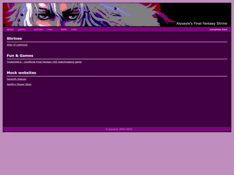Click the Shrines heading
Image resolution: width=234 pixels, height=175 pixels.
(x=14, y=38)
